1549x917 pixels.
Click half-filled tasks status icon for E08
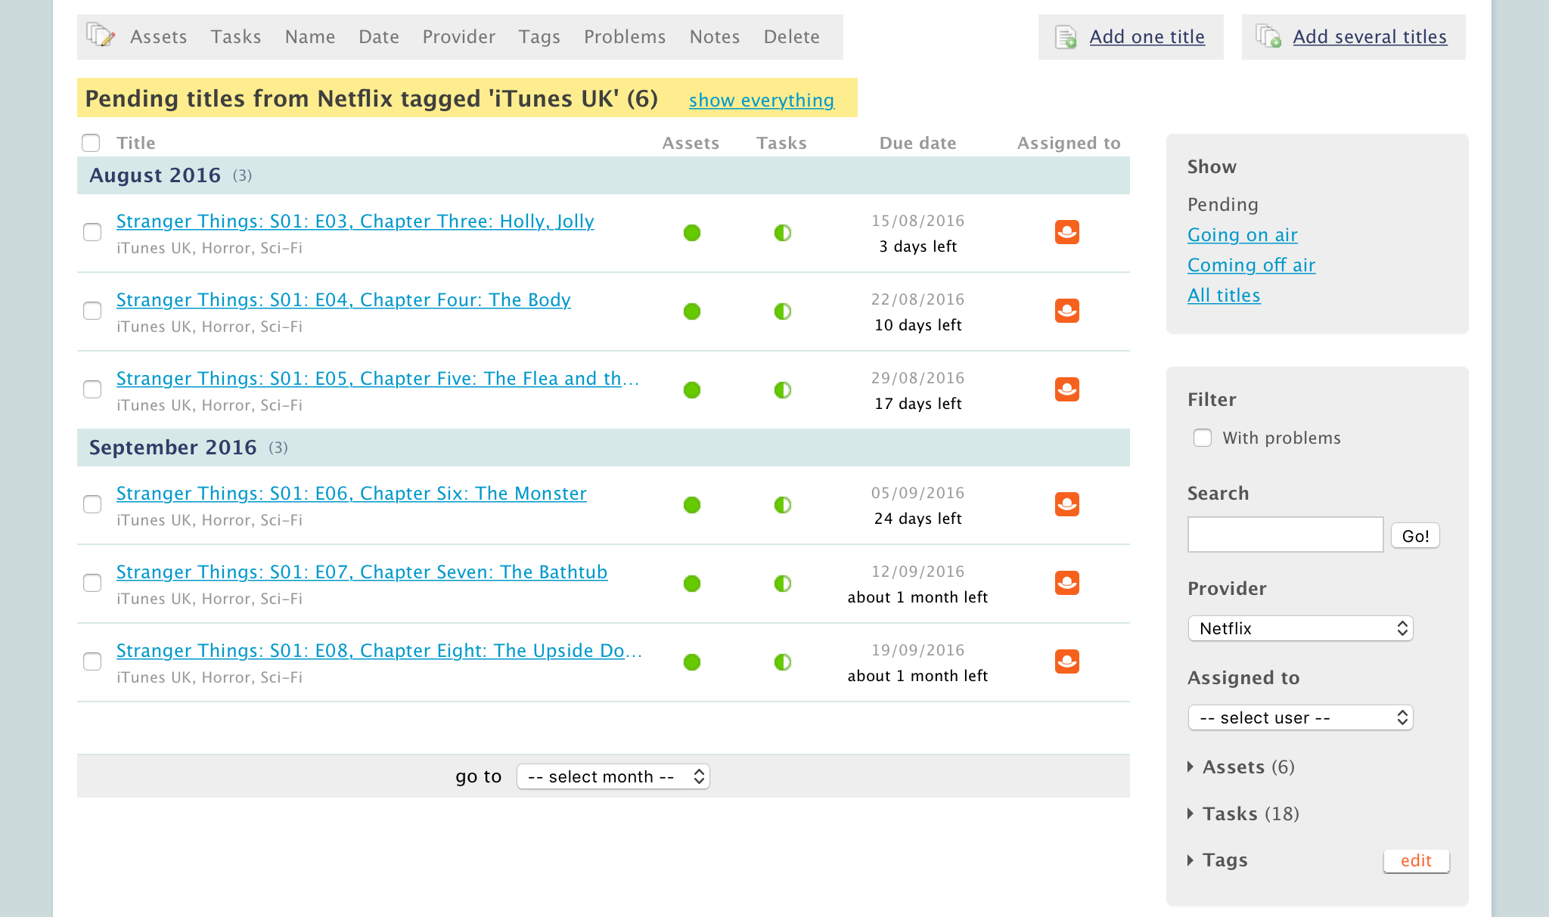coord(782,662)
